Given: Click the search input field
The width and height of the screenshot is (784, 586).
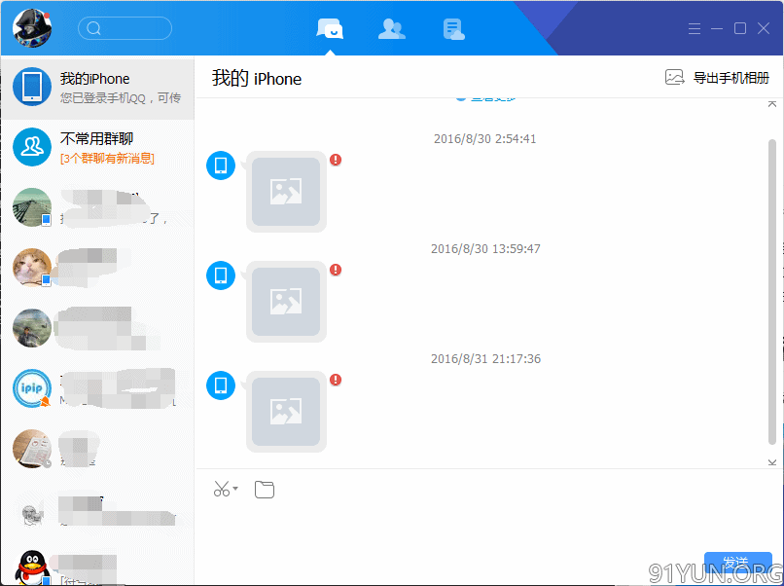Looking at the screenshot, I should [x=125, y=28].
